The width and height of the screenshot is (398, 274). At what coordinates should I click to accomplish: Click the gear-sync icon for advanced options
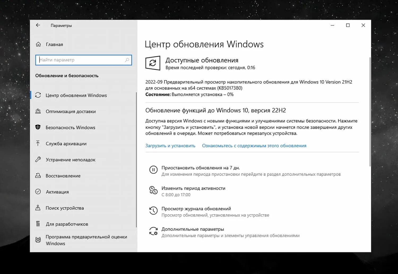(153, 231)
